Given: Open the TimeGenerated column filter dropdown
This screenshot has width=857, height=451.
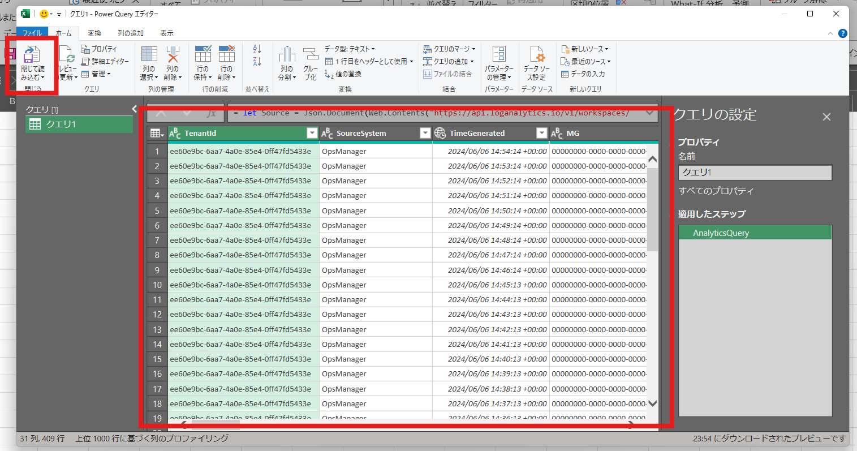Looking at the screenshot, I should coord(542,133).
